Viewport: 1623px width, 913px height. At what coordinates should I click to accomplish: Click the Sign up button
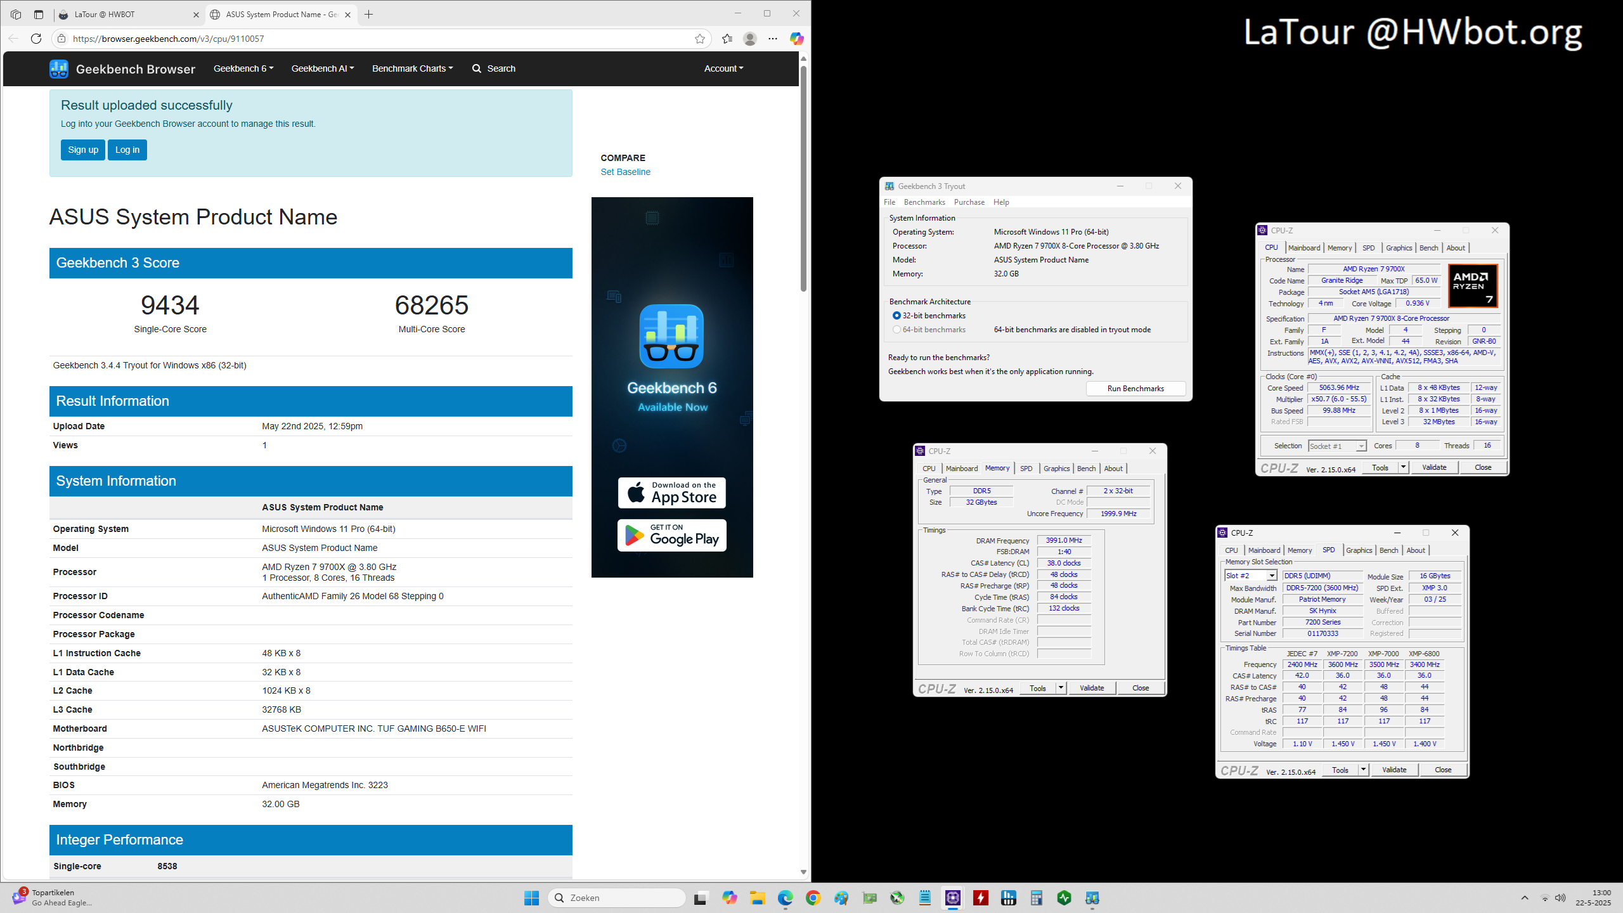83,150
